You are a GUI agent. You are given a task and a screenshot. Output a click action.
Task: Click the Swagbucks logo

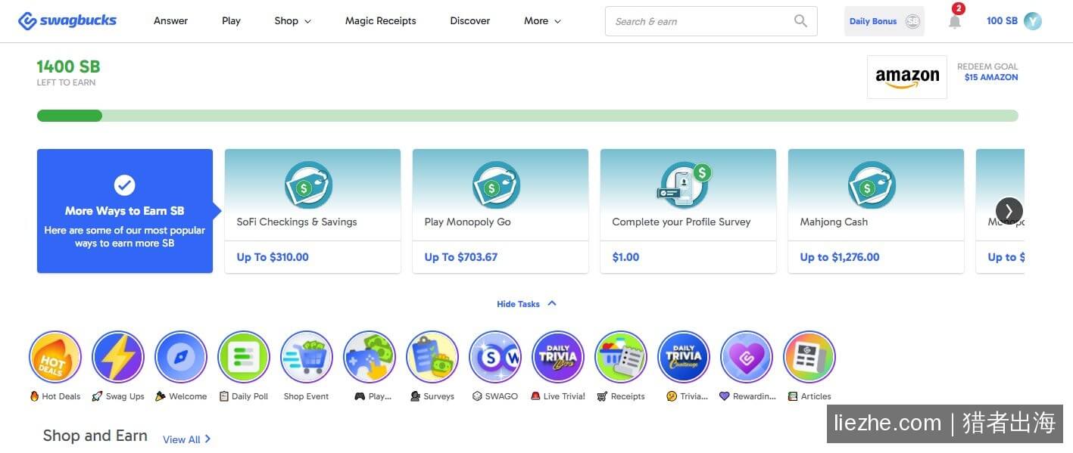67,21
